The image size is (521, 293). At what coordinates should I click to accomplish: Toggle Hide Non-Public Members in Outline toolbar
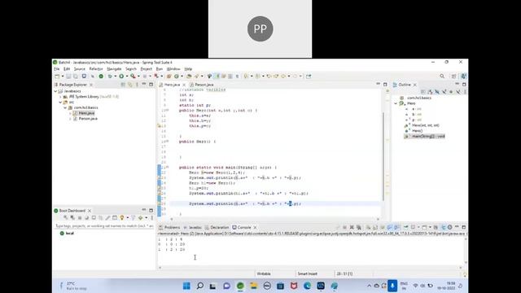(x=451, y=91)
